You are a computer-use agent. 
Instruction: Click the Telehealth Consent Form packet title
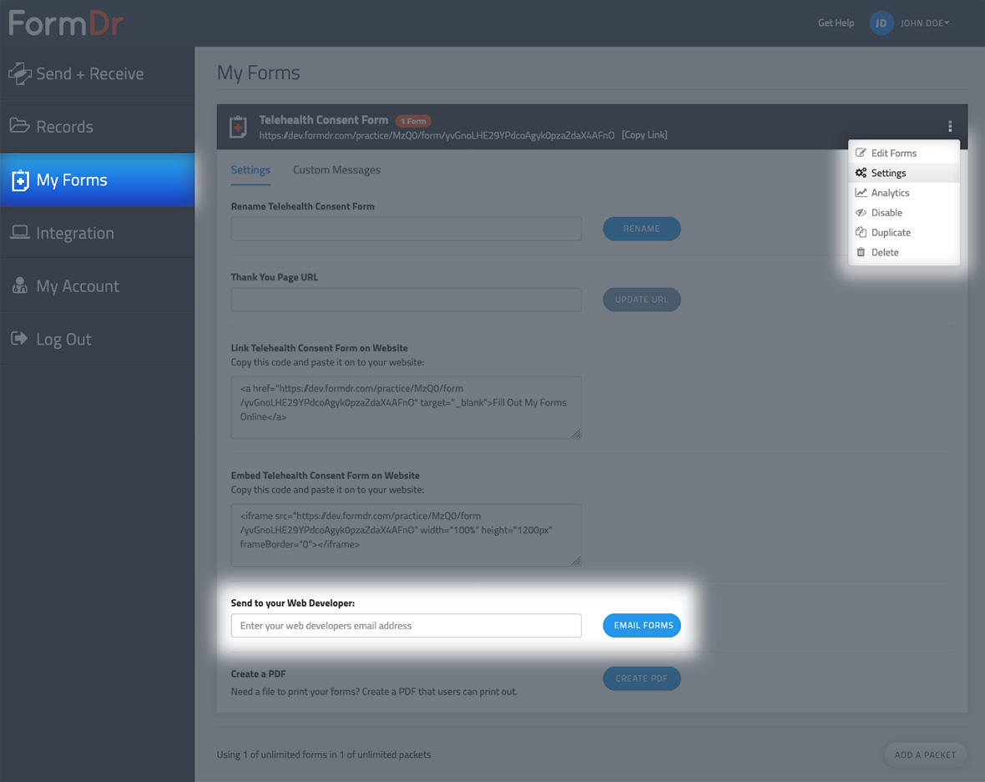tap(324, 120)
